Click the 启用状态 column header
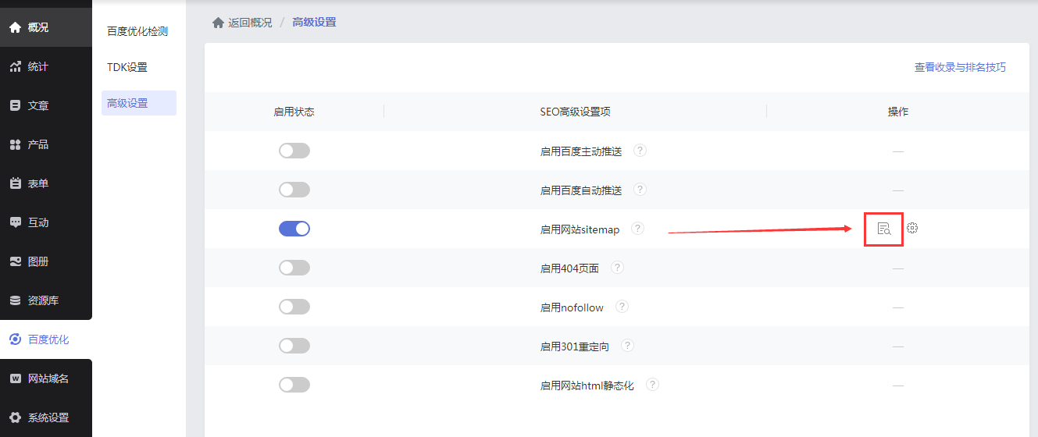Viewport: 1038px width, 437px height. 294,112
